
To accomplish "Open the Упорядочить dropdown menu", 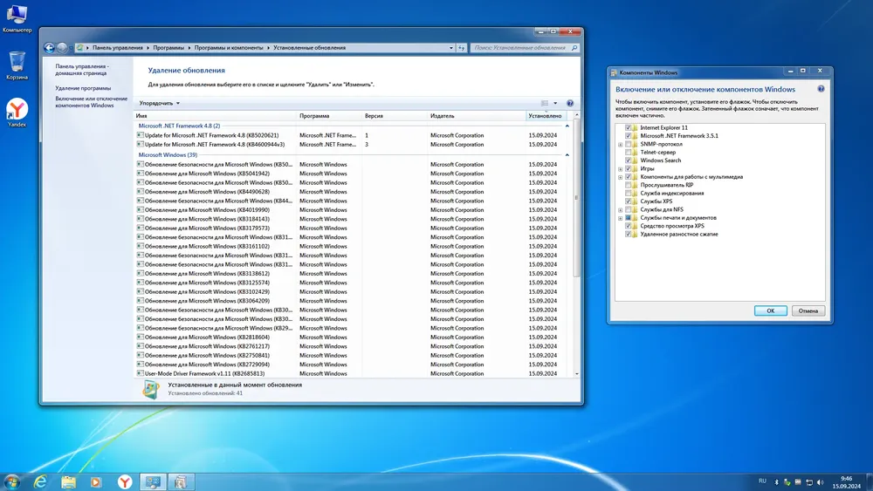I will pyautogui.click(x=160, y=103).
